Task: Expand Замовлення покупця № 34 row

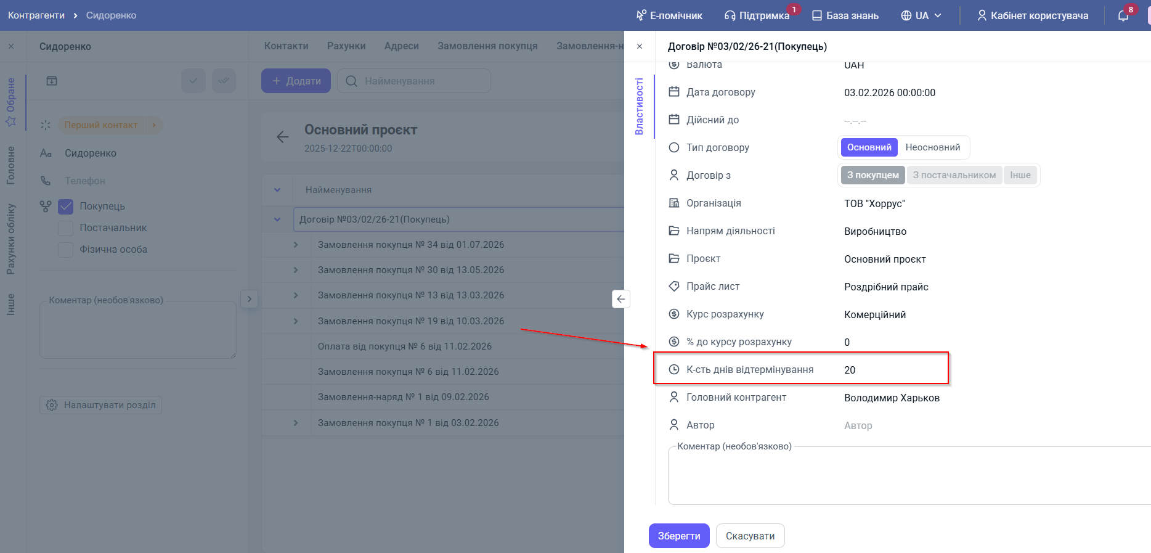Action: click(x=296, y=245)
